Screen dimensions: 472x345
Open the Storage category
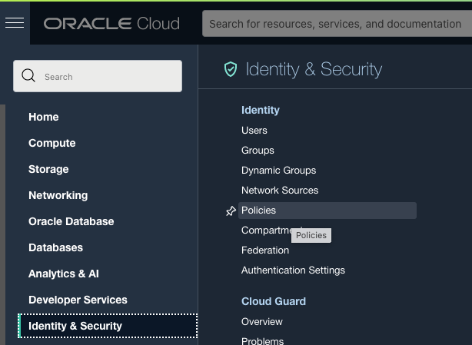(x=48, y=169)
